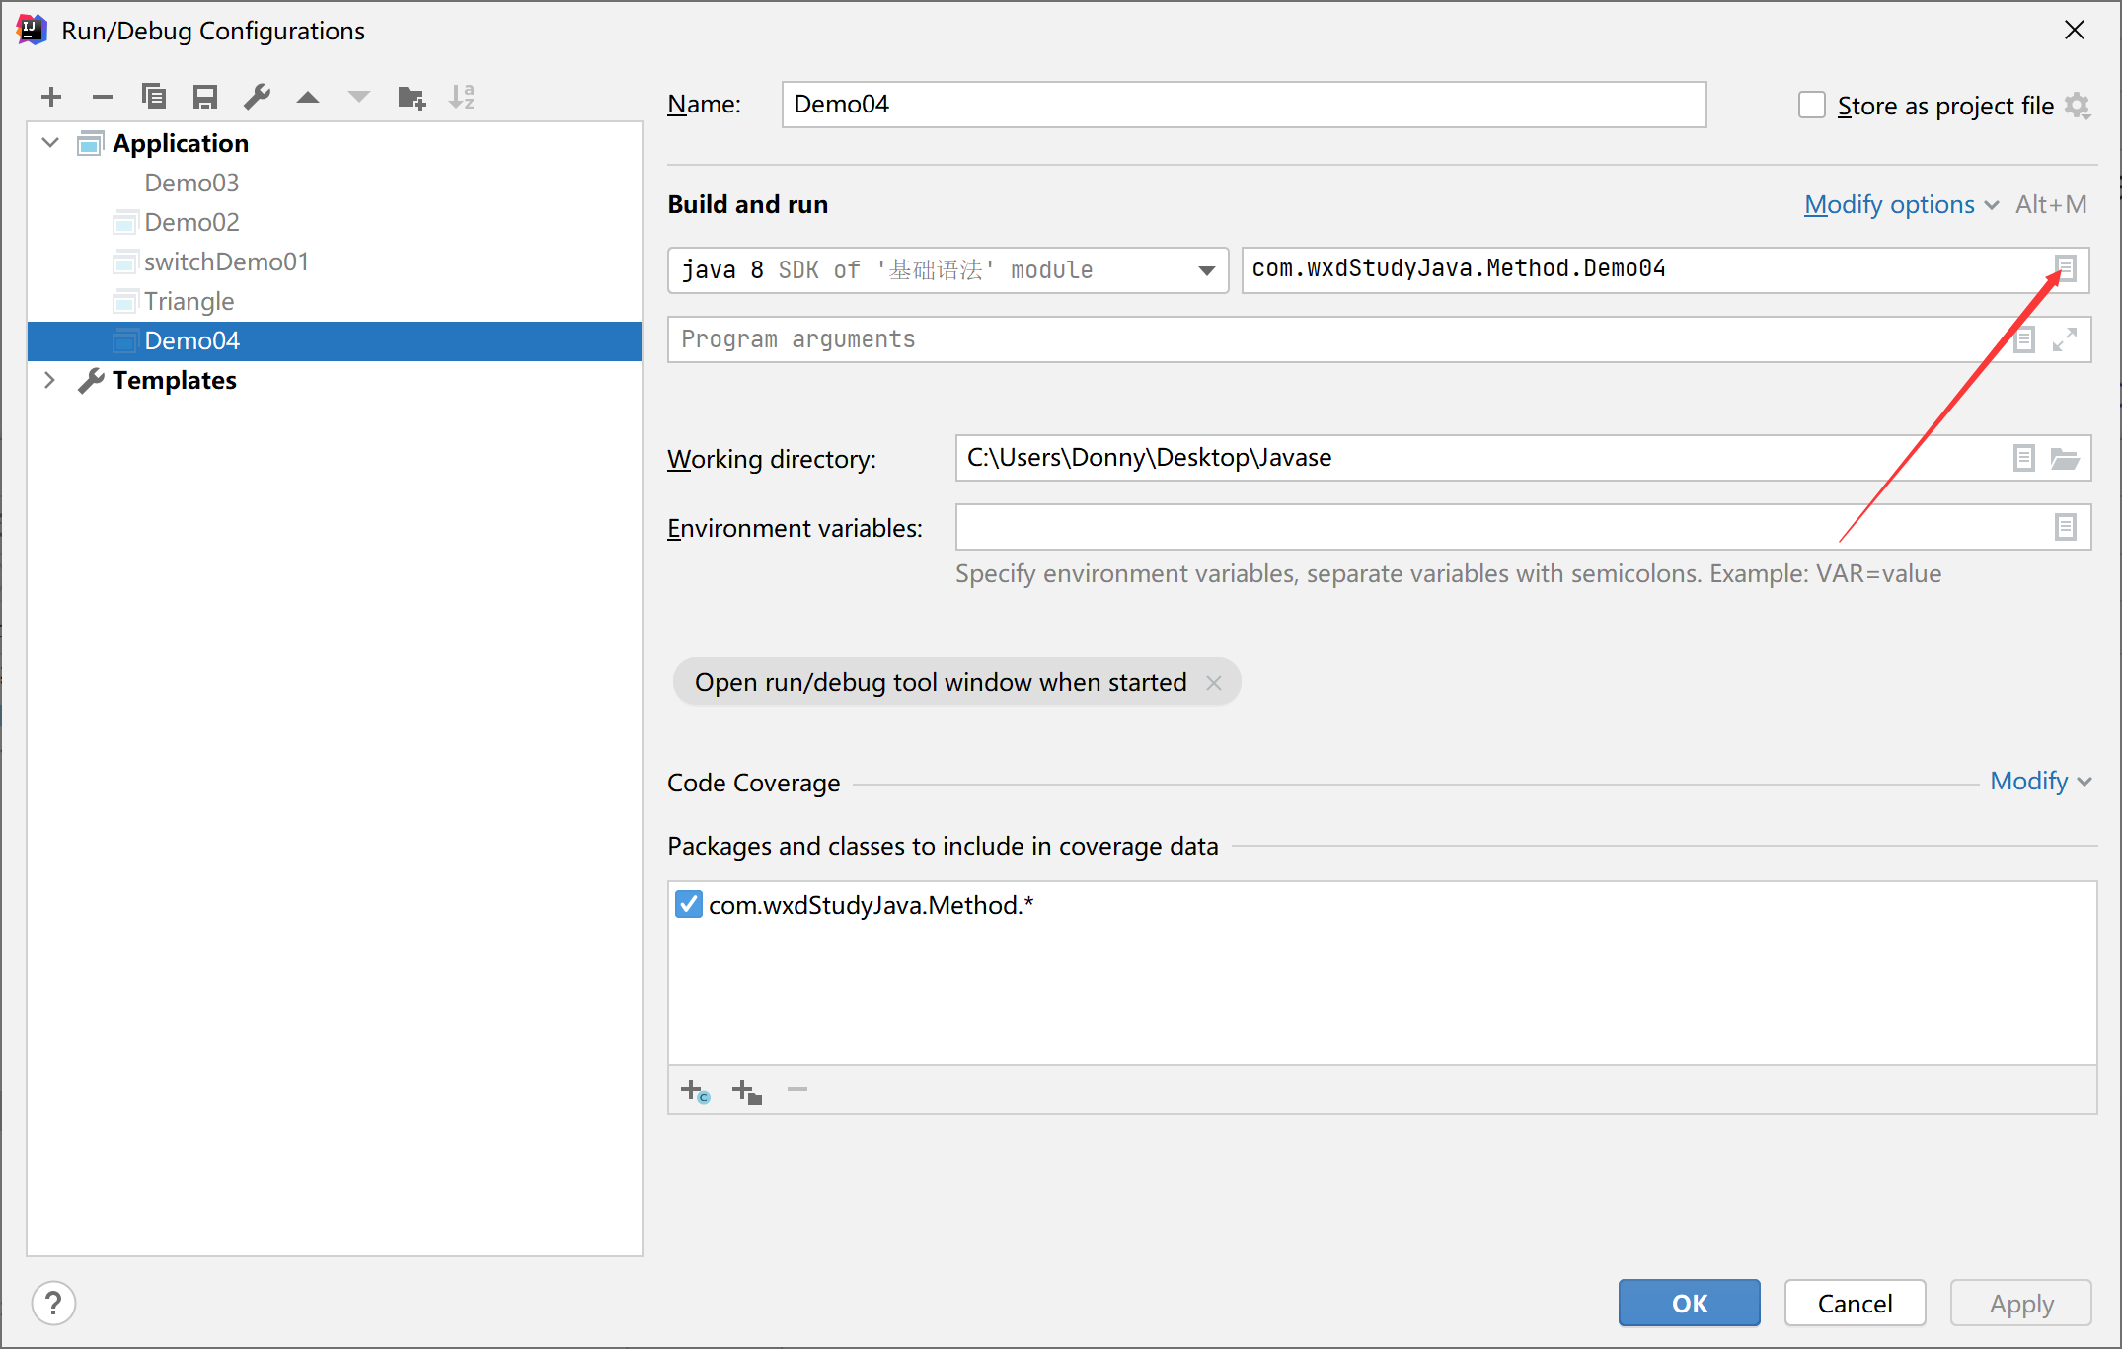This screenshot has width=2122, height=1349.
Task: Move configuration up with arrow
Action: [x=308, y=97]
